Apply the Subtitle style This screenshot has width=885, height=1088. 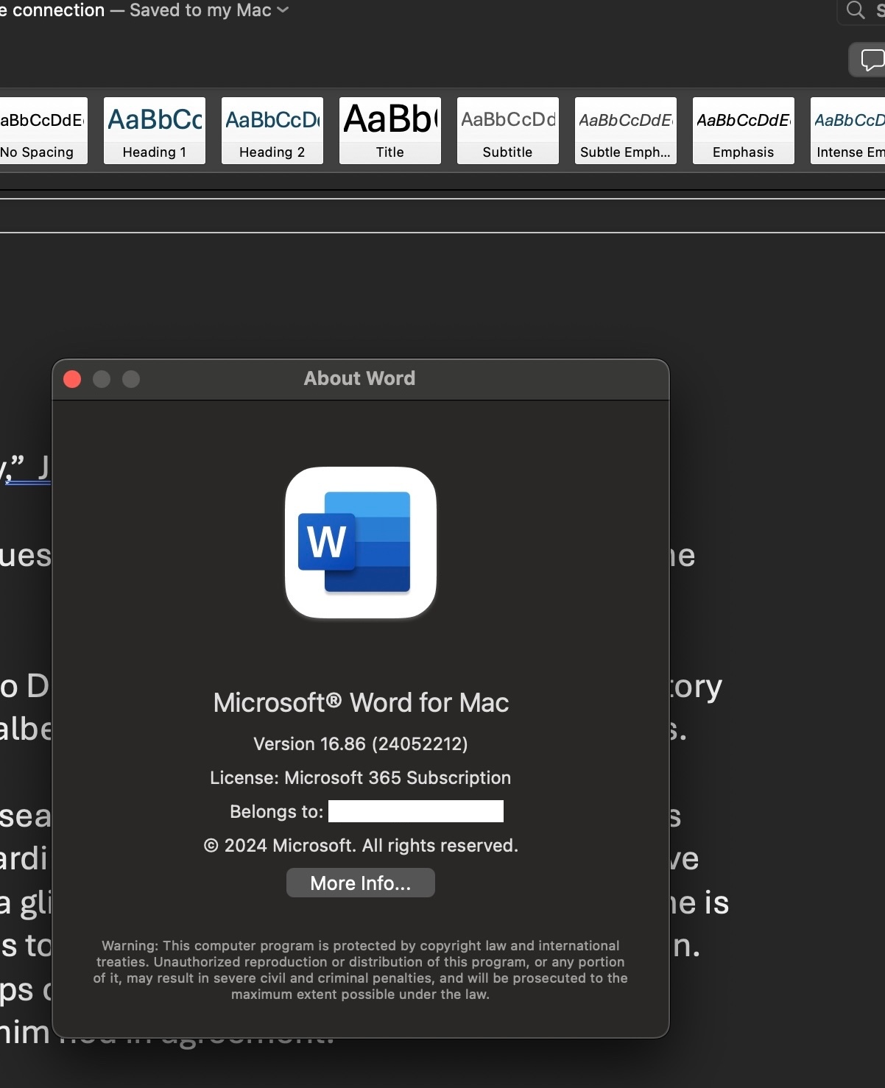(x=508, y=130)
